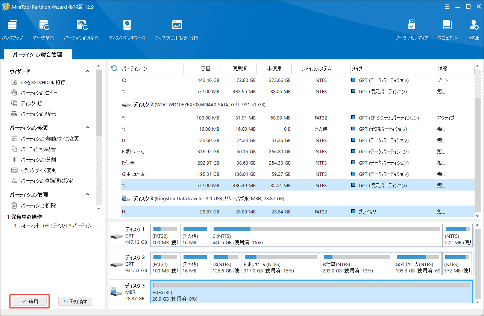This screenshot has height=316, width=484.
Task: Select C:(NTFS) block on ディスク 1 map
Action: tap(326, 236)
